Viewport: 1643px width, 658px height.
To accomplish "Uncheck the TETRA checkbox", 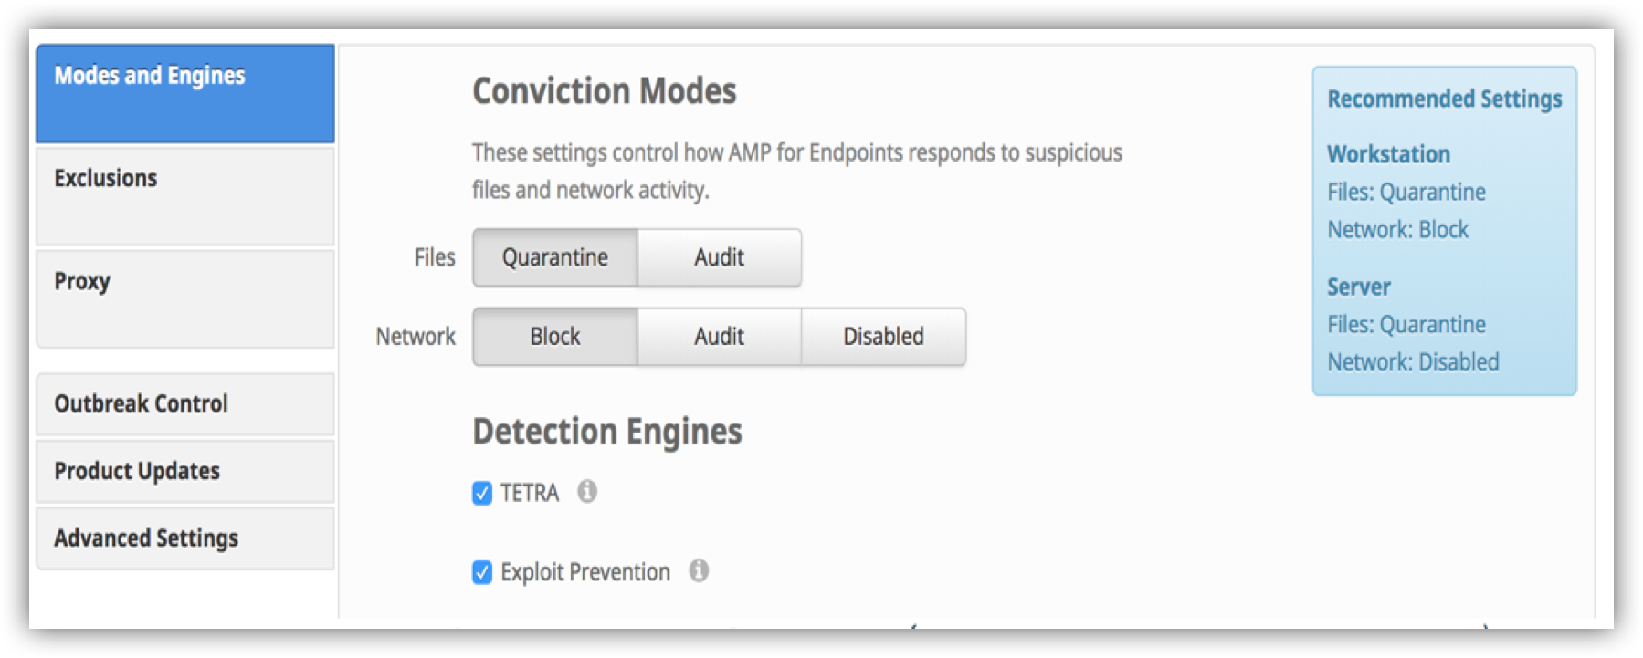I will 482,494.
